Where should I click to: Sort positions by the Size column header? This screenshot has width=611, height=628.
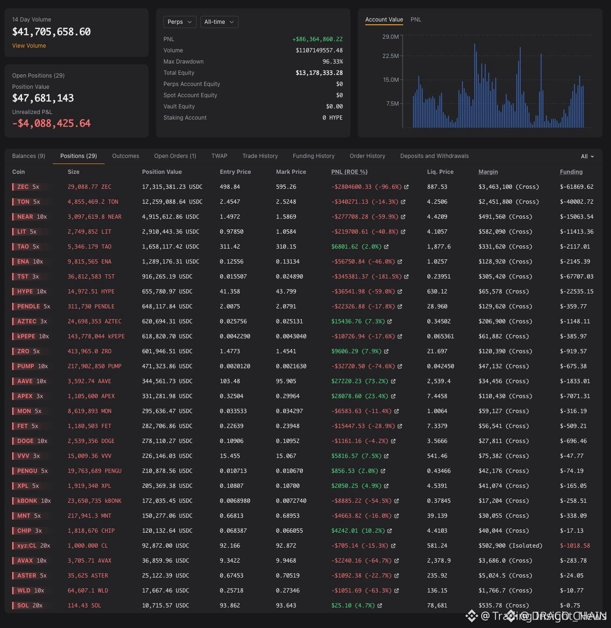[x=73, y=172]
